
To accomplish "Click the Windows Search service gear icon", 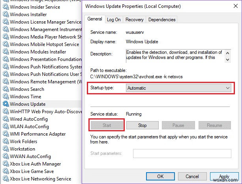I will tap(6, 89).
